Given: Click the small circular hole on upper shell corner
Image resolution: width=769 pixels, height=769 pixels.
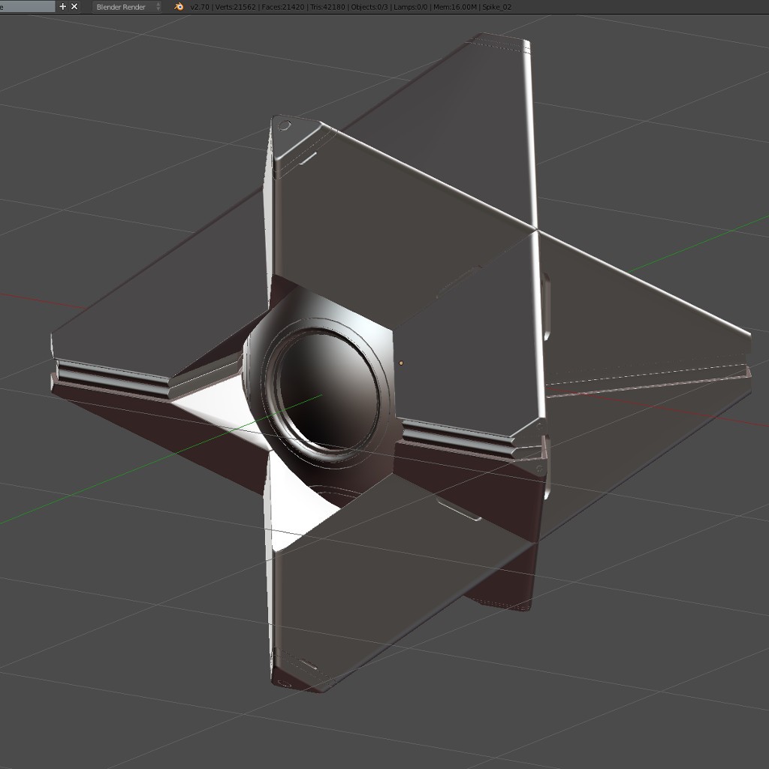Looking at the screenshot, I should pyautogui.click(x=284, y=124).
